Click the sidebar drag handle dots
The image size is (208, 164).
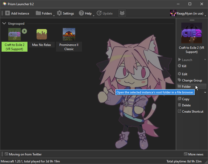(x=192, y=20)
